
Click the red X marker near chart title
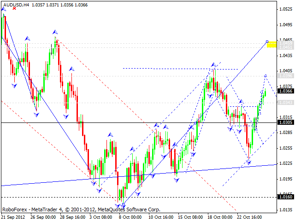(14, 8)
